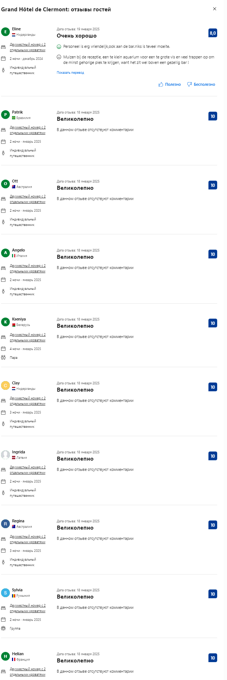Click Sylvia's light blue avatar icon
The width and height of the screenshot is (227, 680).
point(5,593)
